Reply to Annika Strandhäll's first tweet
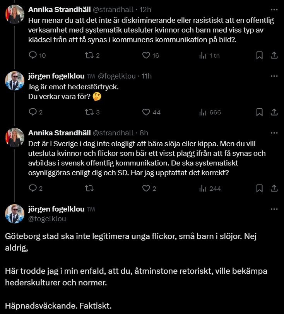Viewport: 284px width, 314px height. pos(33,55)
